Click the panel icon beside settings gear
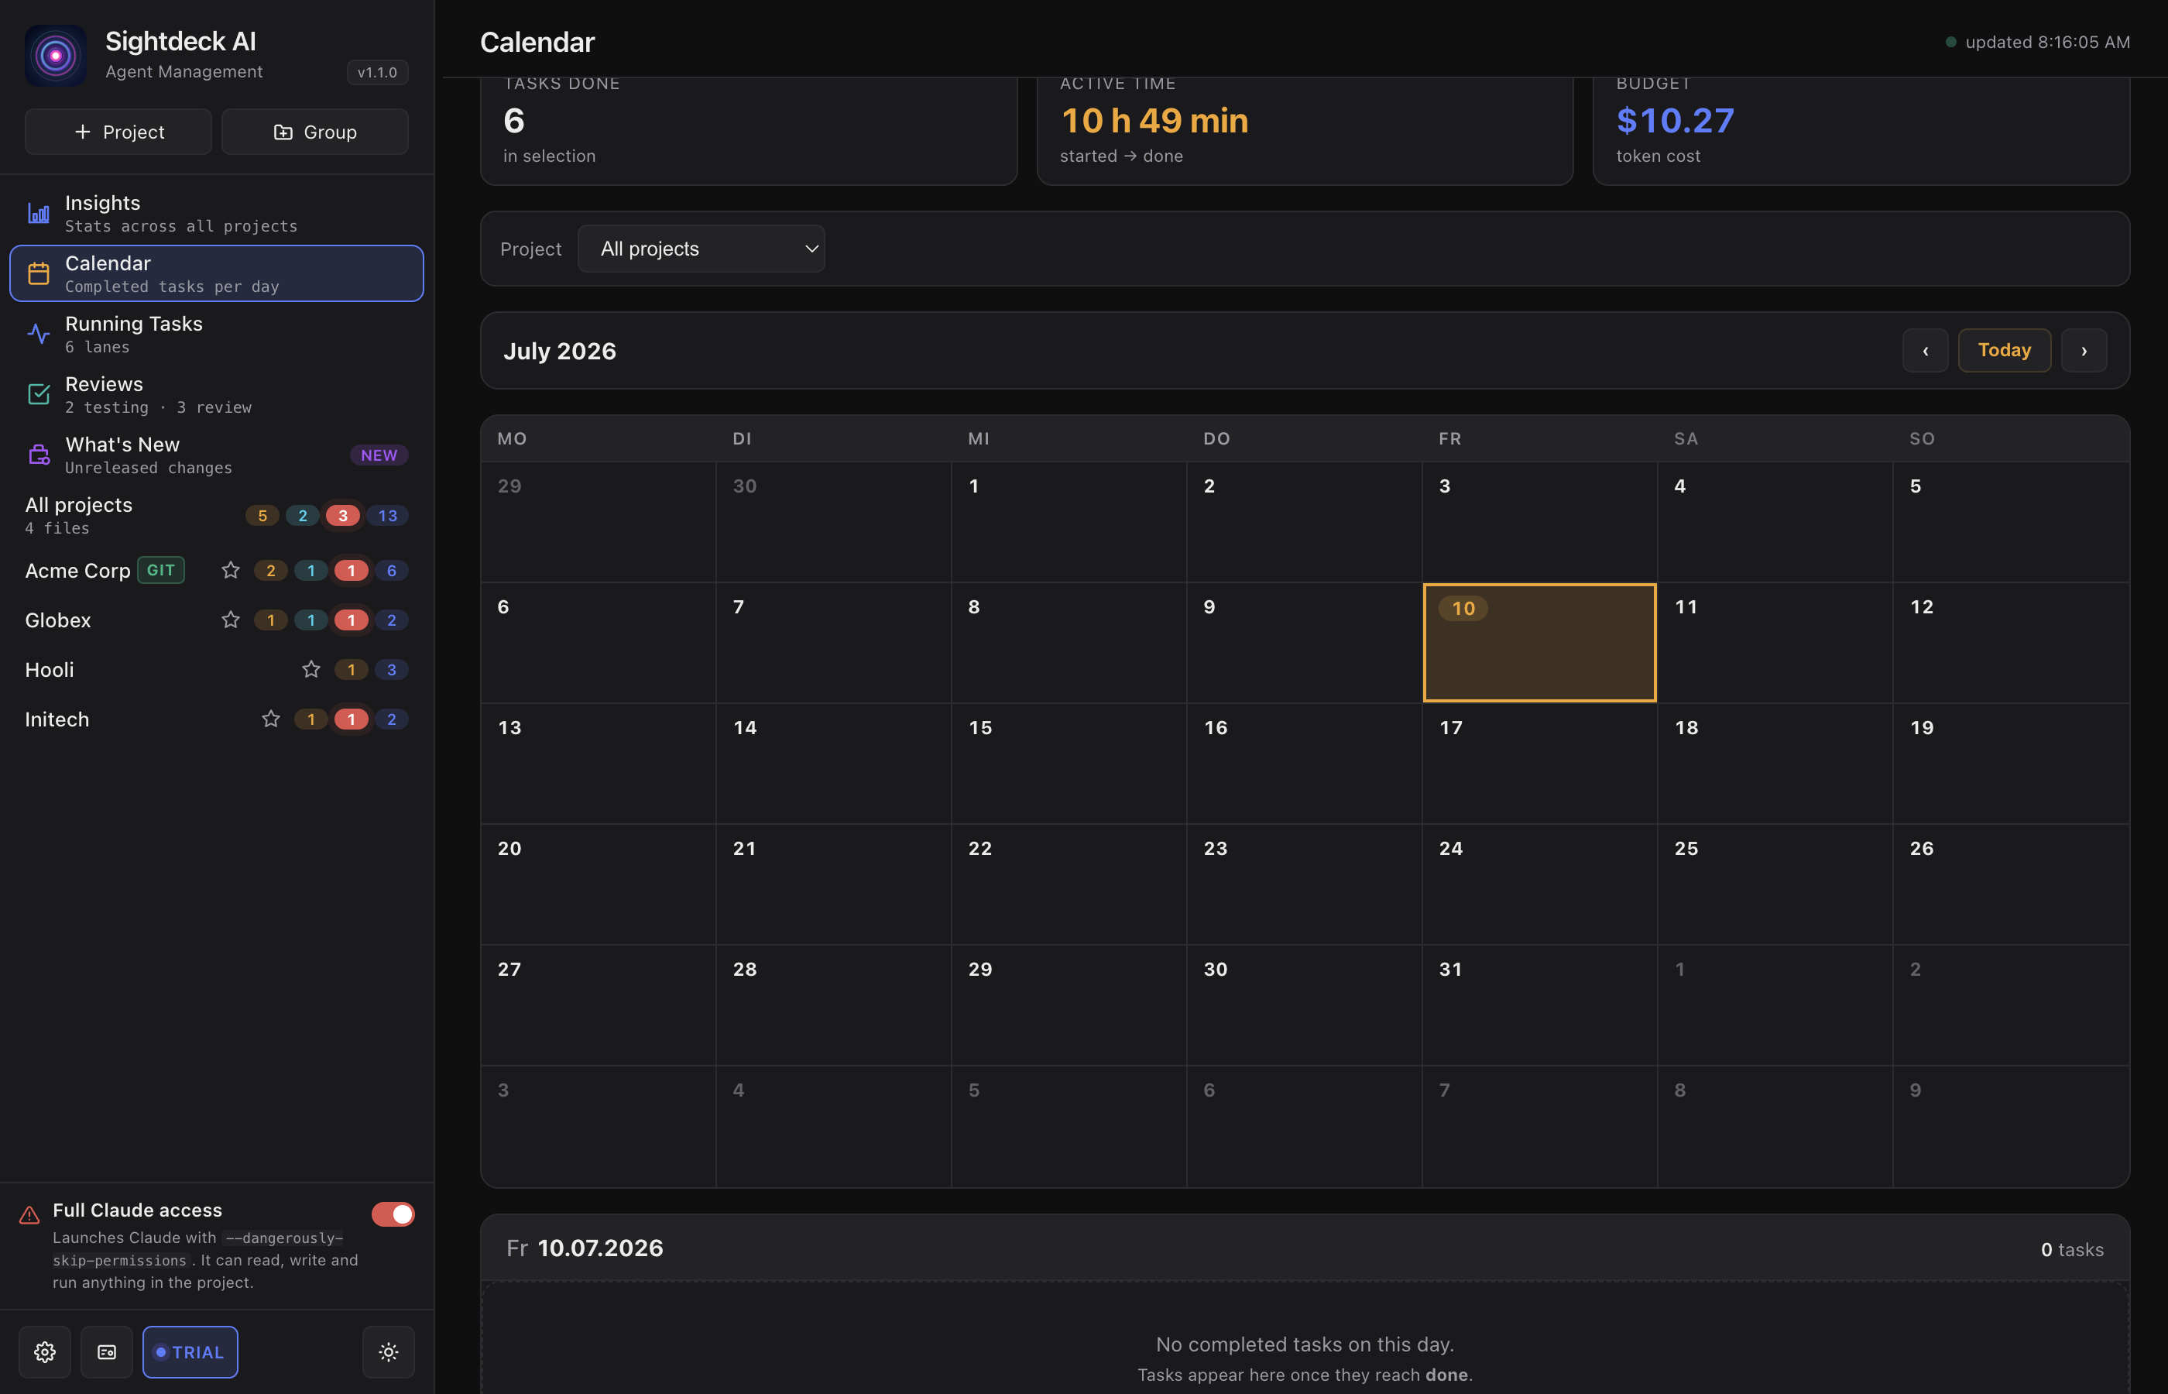This screenshot has height=1394, width=2168. [107, 1352]
